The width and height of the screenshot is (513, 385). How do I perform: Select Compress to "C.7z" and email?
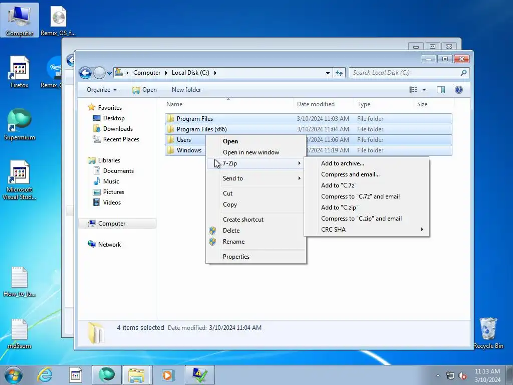(x=366, y=197)
